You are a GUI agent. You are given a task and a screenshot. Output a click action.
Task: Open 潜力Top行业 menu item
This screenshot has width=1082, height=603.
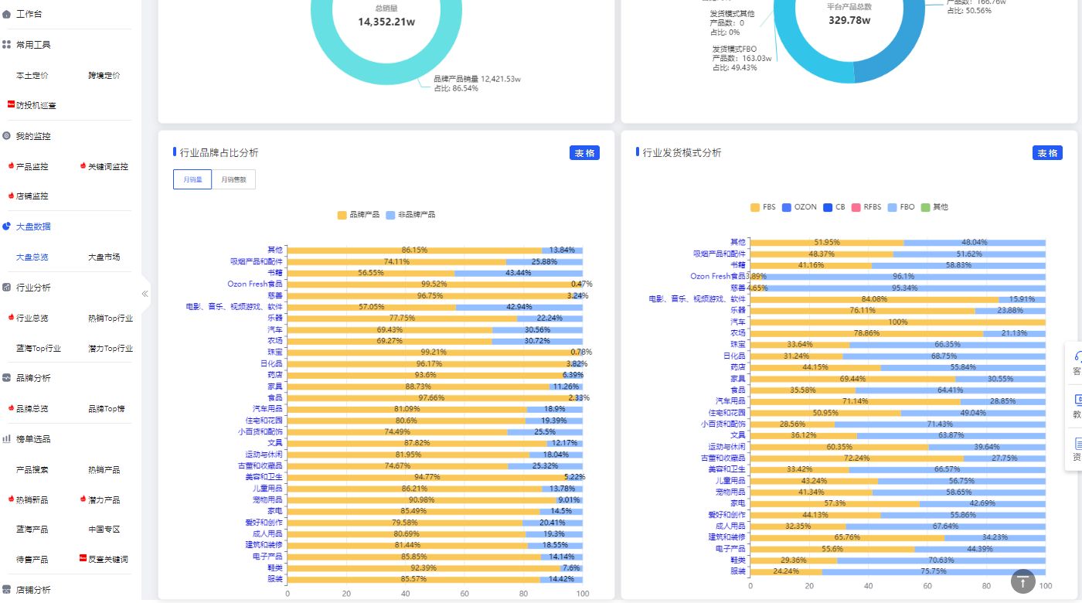(111, 348)
